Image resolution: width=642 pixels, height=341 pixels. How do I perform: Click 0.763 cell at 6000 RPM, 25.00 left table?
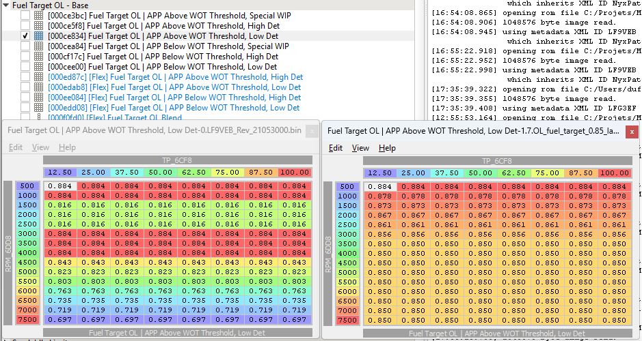pyautogui.click(x=94, y=291)
